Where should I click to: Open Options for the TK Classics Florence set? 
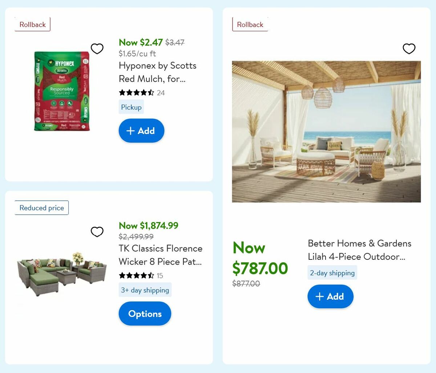[145, 313]
